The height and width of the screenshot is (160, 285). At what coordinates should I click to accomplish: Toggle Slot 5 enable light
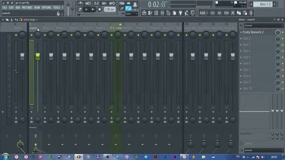(283, 57)
